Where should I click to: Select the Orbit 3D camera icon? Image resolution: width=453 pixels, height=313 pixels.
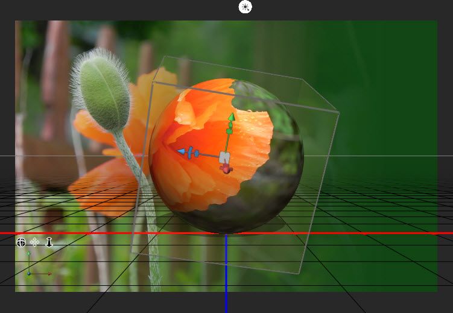[x=21, y=242]
